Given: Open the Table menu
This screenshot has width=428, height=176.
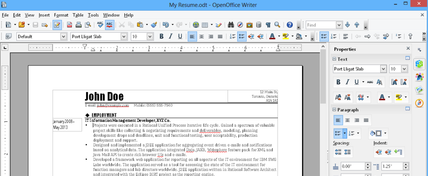Looking at the screenshot, I should pyautogui.click(x=78, y=15).
